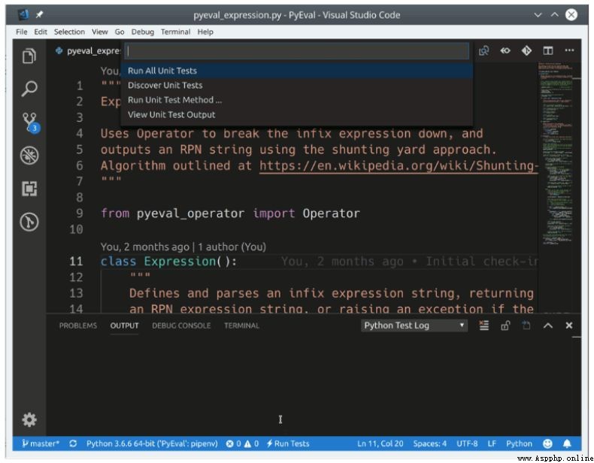This screenshot has height=463, width=594.
Task: Open the Extensions view in activity bar
Action: [x=29, y=189]
